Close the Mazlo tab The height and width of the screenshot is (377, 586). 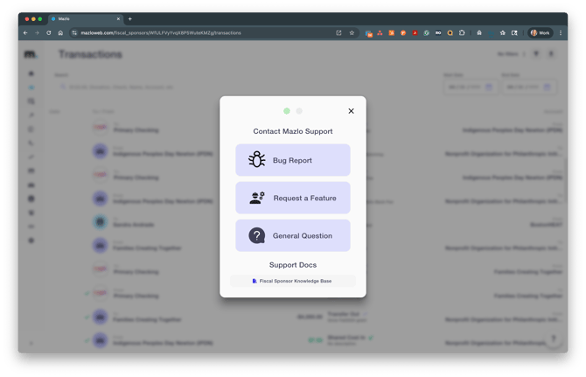point(118,18)
